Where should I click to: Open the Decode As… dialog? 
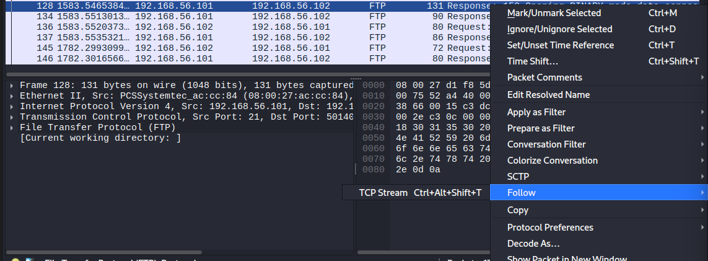pos(533,244)
